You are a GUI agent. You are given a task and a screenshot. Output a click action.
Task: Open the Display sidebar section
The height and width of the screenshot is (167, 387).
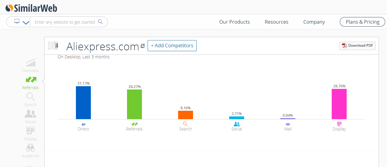(x=30, y=134)
